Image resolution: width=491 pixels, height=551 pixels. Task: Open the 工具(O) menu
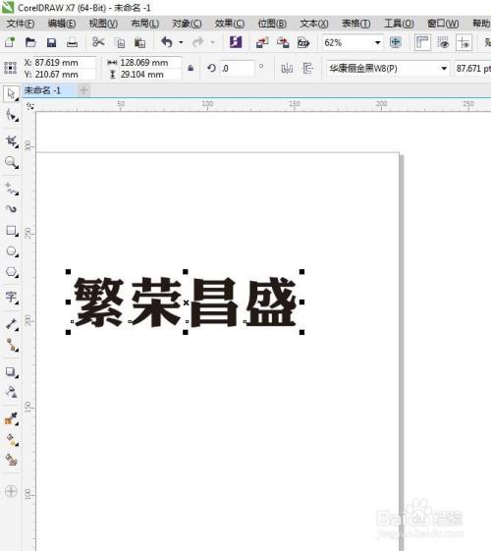click(x=399, y=24)
